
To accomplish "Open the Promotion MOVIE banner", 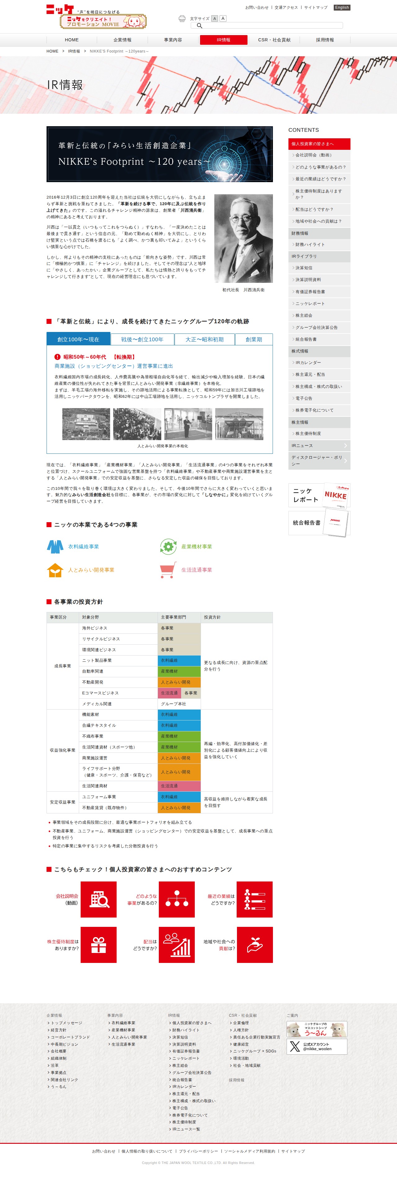I will 104,21.
